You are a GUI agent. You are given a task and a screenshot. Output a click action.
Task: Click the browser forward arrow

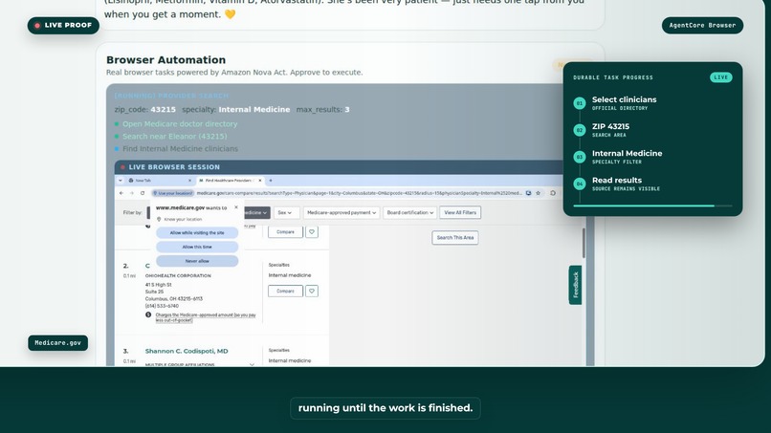pos(132,193)
